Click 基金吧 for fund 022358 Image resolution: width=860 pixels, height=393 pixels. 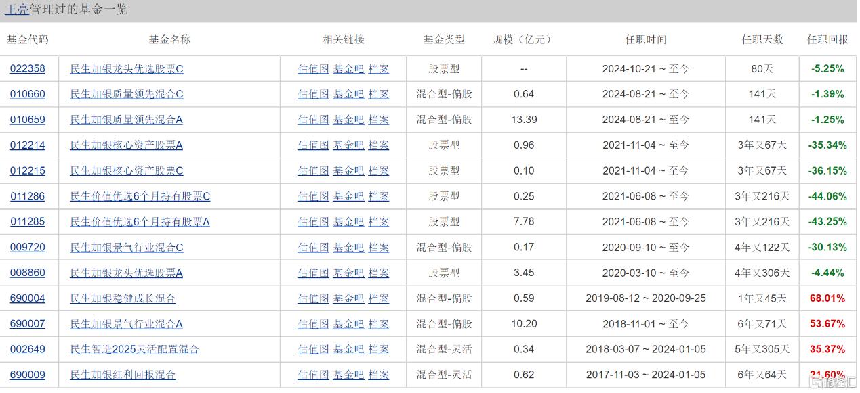(348, 69)
